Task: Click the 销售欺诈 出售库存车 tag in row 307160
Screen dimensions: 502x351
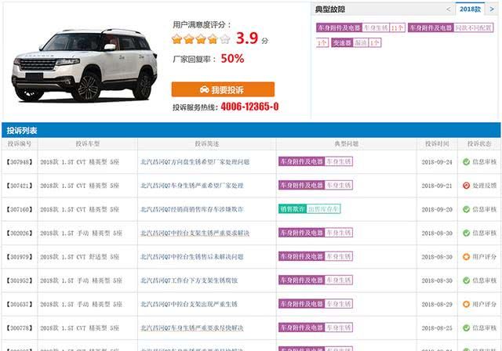Action: click(x=309, y=209)
